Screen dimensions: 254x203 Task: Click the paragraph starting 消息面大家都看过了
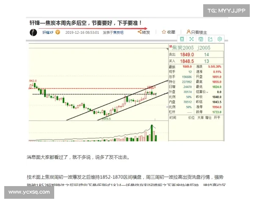tap(78, 157)
